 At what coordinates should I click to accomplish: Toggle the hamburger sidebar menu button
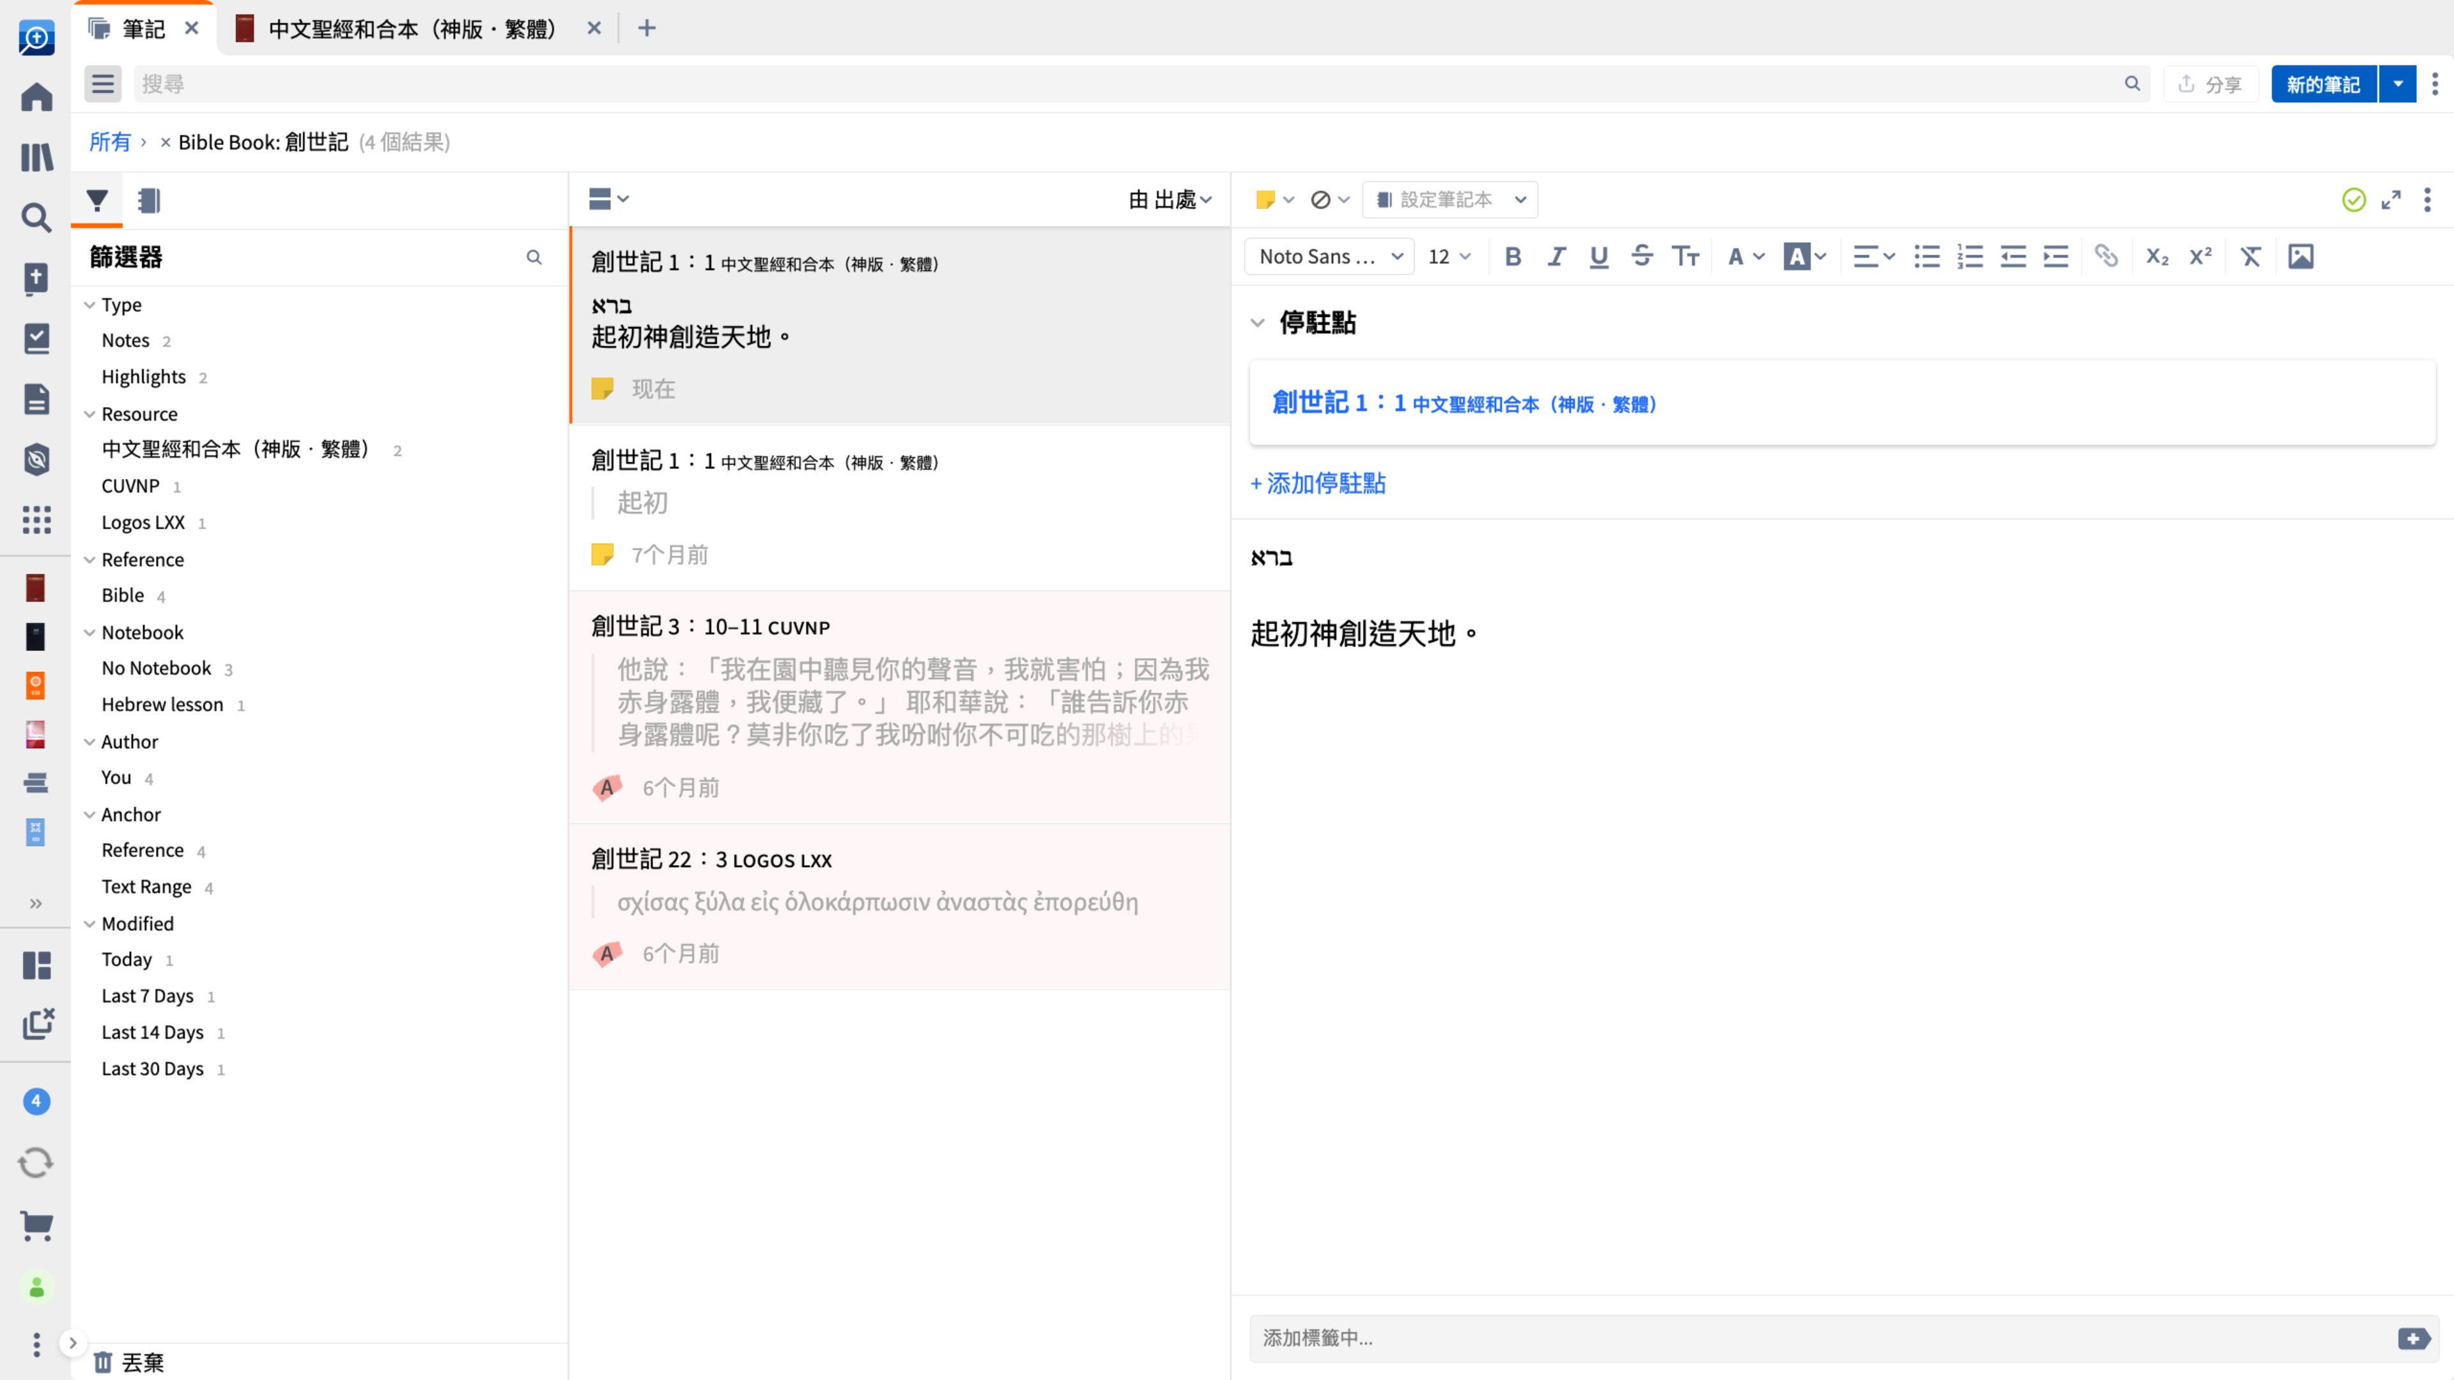pos(103,84)
